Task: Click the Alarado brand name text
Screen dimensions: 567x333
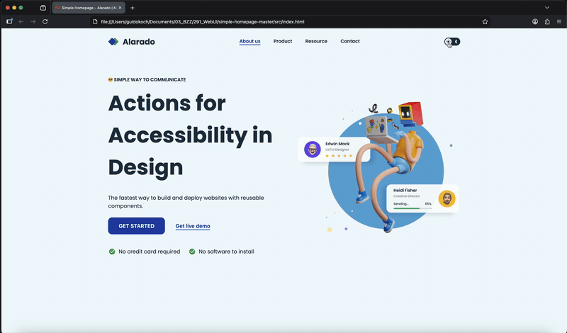Action: [x=139, y=42]
